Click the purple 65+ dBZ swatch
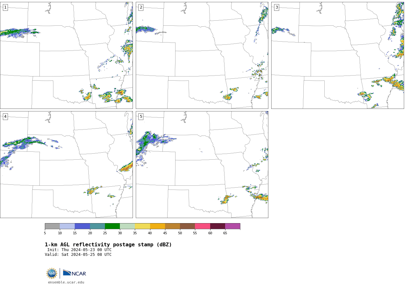Viewport: 407px width, 286px height. point(232,226)
